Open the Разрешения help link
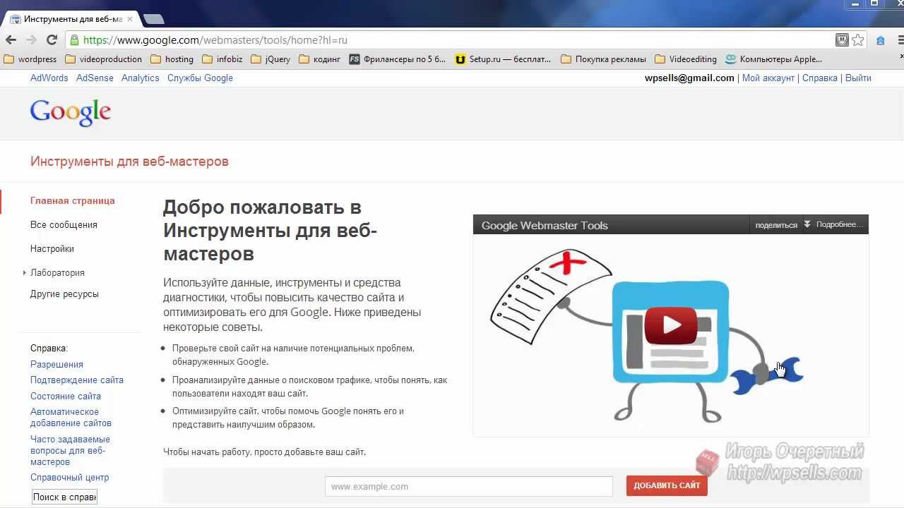 pos(56,364)
